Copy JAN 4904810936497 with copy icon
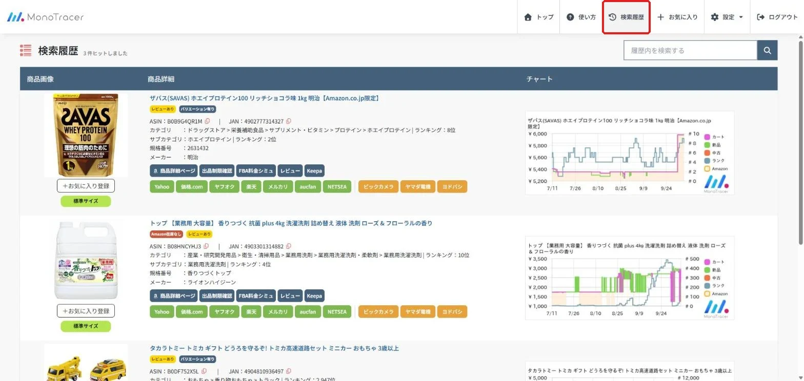The width and height of the screenshot is (804, 381). tap(289, 371)
